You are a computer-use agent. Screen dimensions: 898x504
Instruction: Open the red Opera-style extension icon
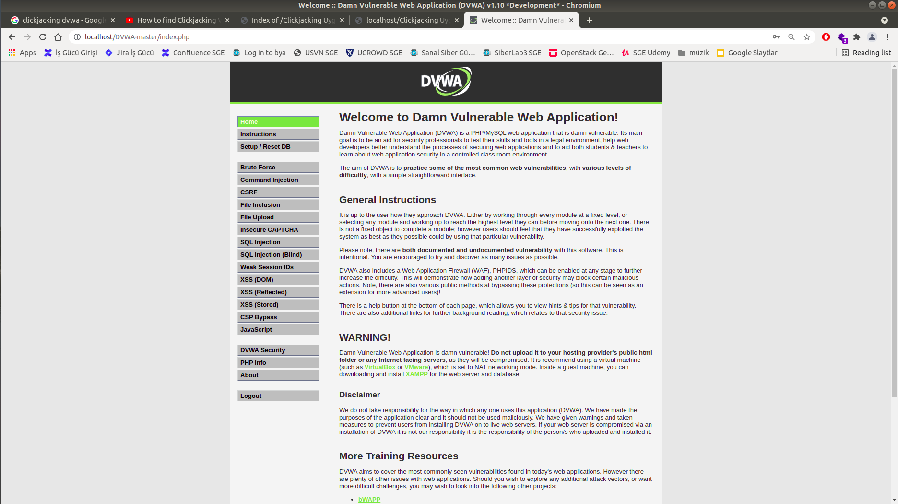(x=826, y=37)
